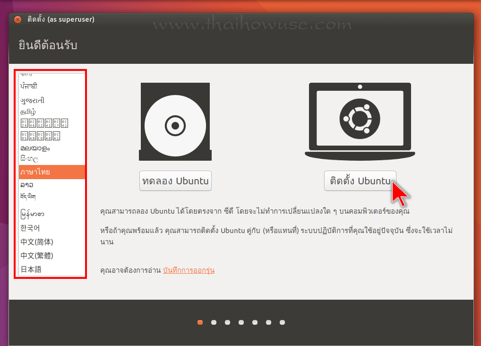Viewport: 481px width, 346px height.
Task: Select 日本語 in the language list
Action: point(52,269)
